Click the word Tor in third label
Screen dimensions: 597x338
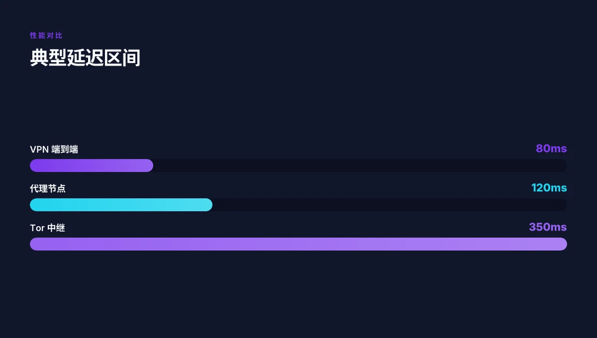coord(37,228)
